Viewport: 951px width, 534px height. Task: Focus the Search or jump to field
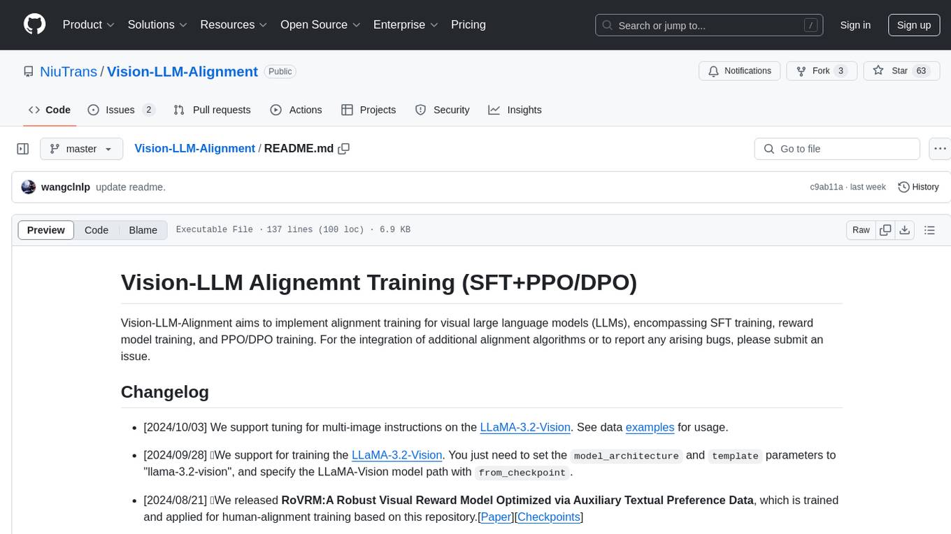pyautogui.click(x=710, y=25)
